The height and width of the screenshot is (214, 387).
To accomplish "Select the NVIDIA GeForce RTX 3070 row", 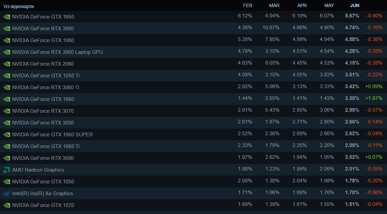I will coord(194,111).
